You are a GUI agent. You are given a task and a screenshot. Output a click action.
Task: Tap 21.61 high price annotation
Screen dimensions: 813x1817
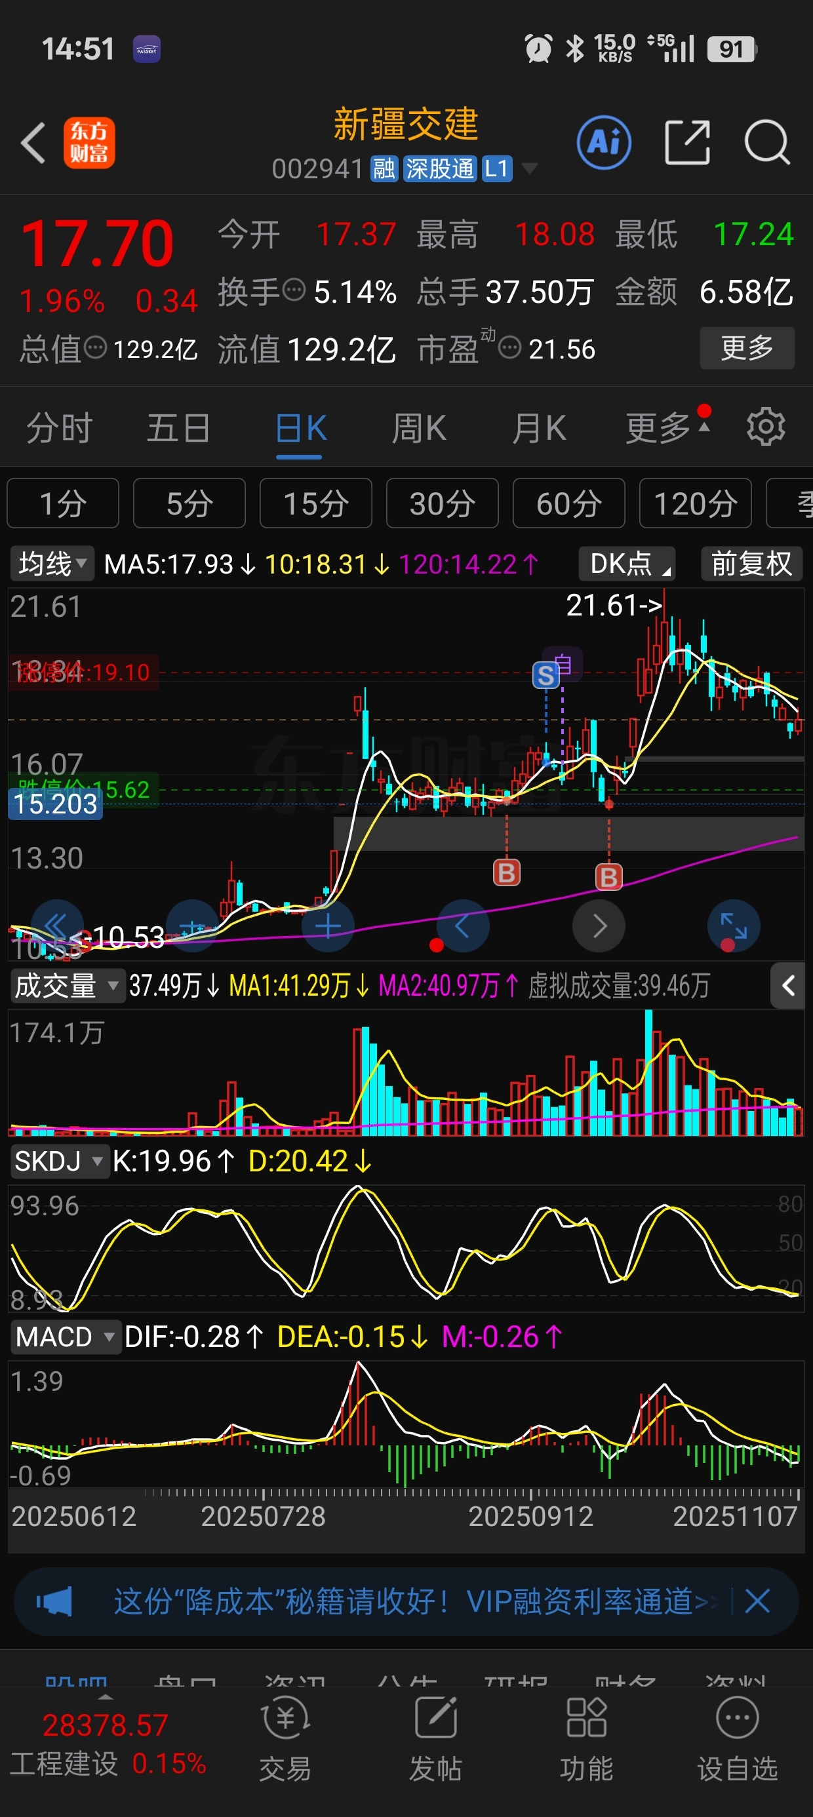[615, 605]
